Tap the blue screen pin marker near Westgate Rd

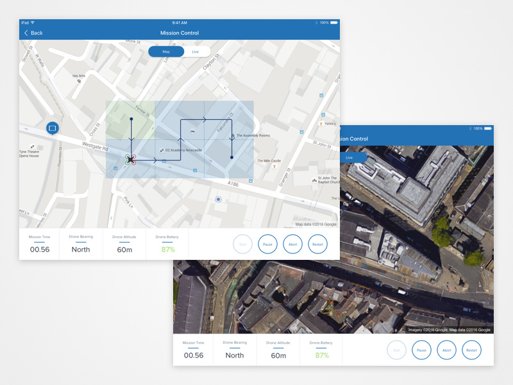point(53,128)
